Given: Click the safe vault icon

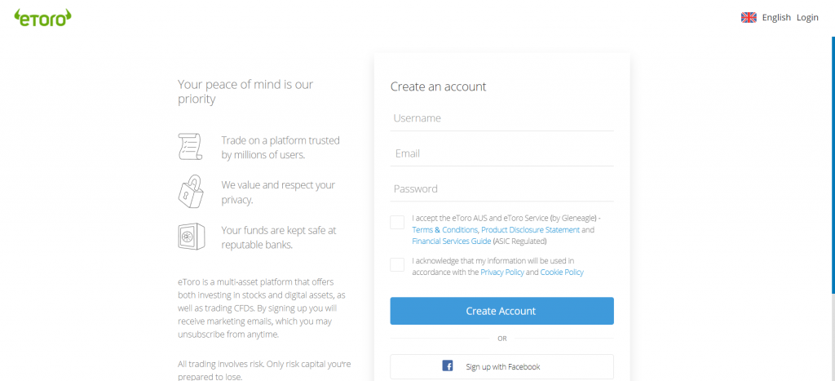Looking at the screenshot, I should point(190,237).
